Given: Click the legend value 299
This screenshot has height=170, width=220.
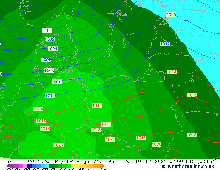Looking at the screenshot, I should click(x=72, y=169).
